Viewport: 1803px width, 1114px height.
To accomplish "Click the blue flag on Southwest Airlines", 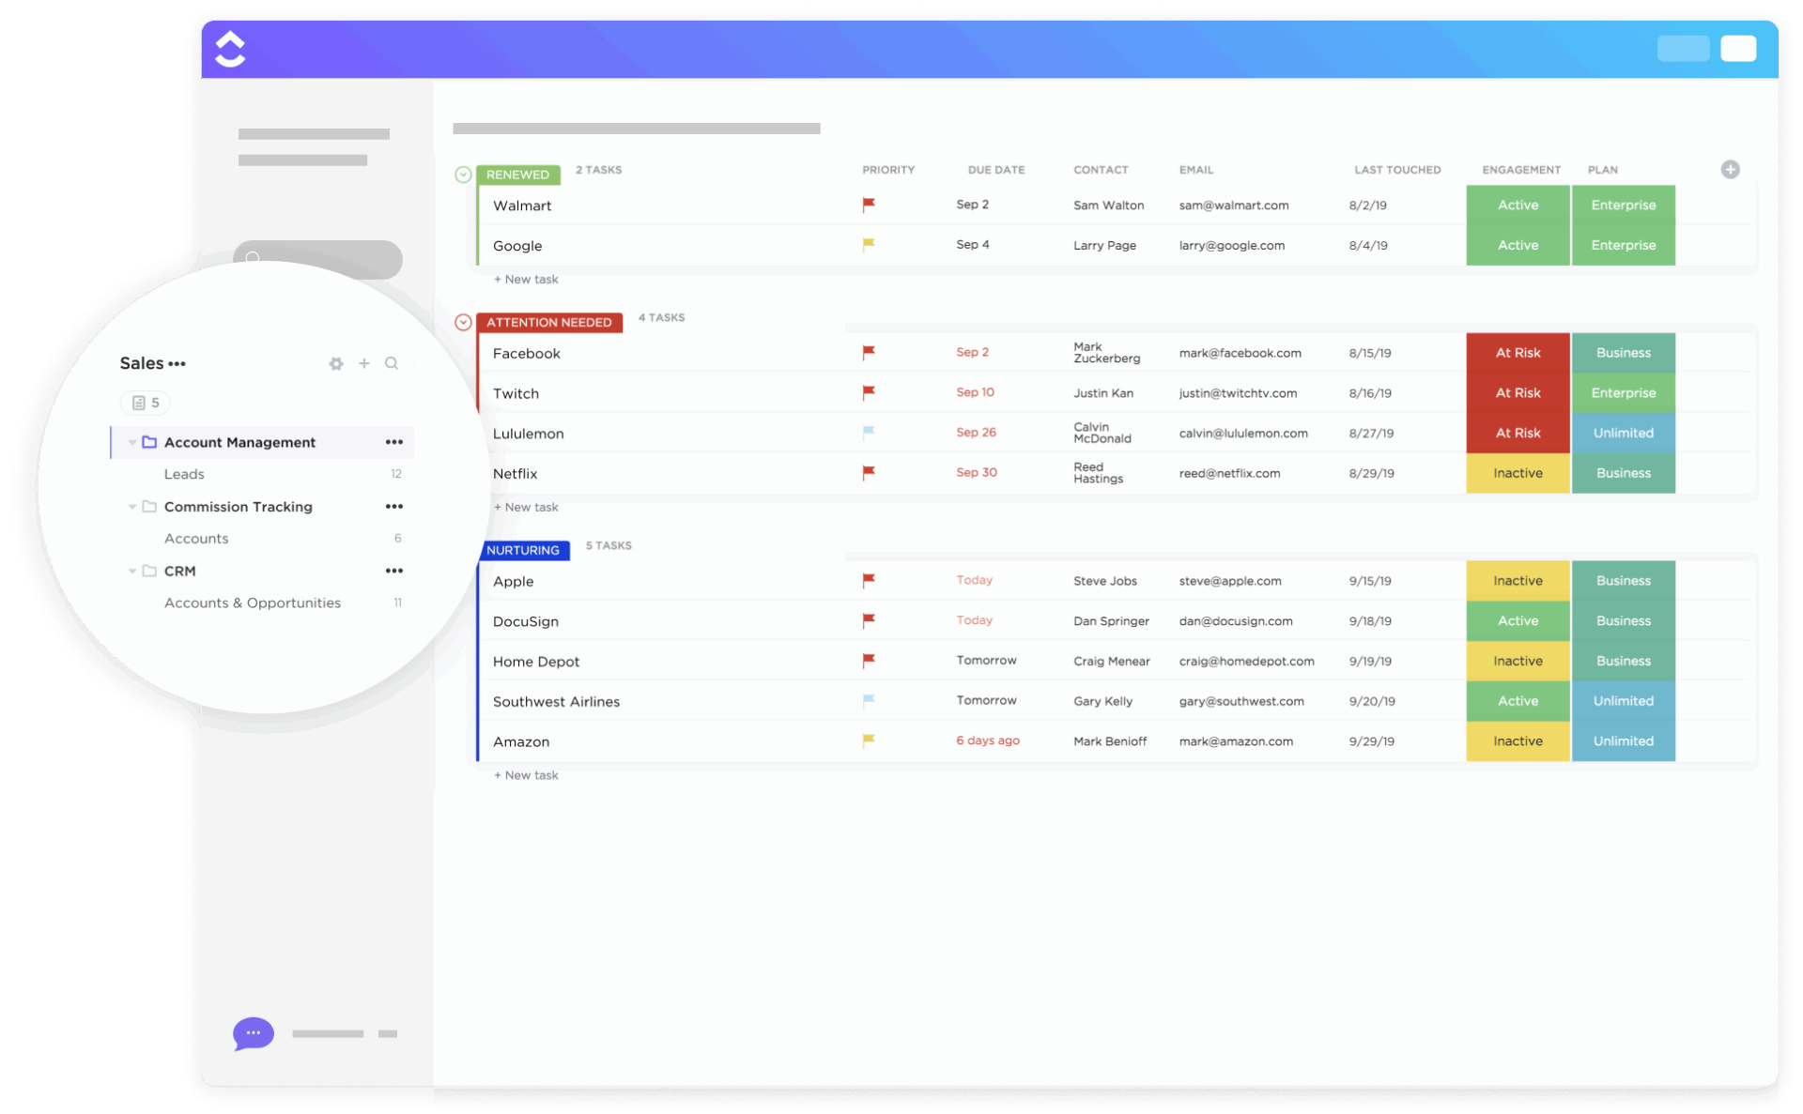I will [868, 700].
